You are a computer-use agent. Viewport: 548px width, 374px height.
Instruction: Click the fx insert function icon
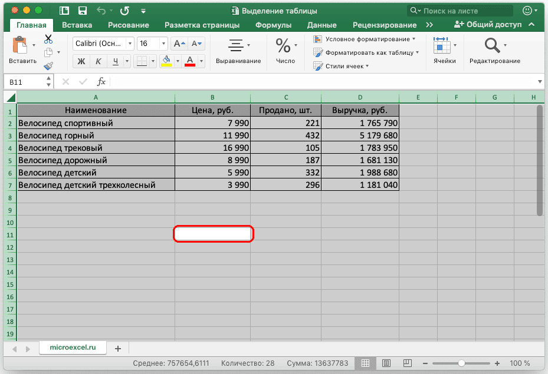click(x=101, y=82)
